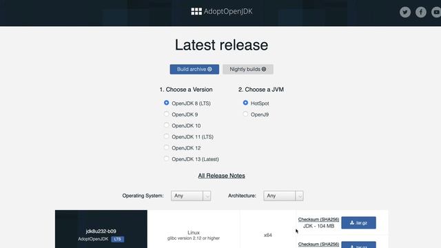Image resolution: width=441 pixels, height=248 pixels.
Task: Open the Facebook icon in header
Action: point(421,12)
